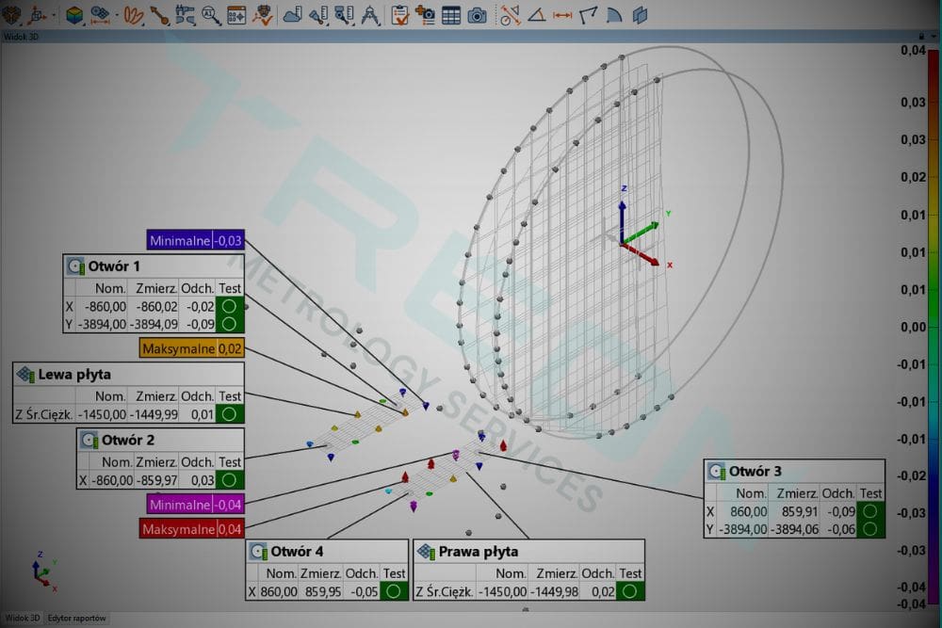Switch to the Edytor raportów tab
942x628 pixels.
point(78,619)
